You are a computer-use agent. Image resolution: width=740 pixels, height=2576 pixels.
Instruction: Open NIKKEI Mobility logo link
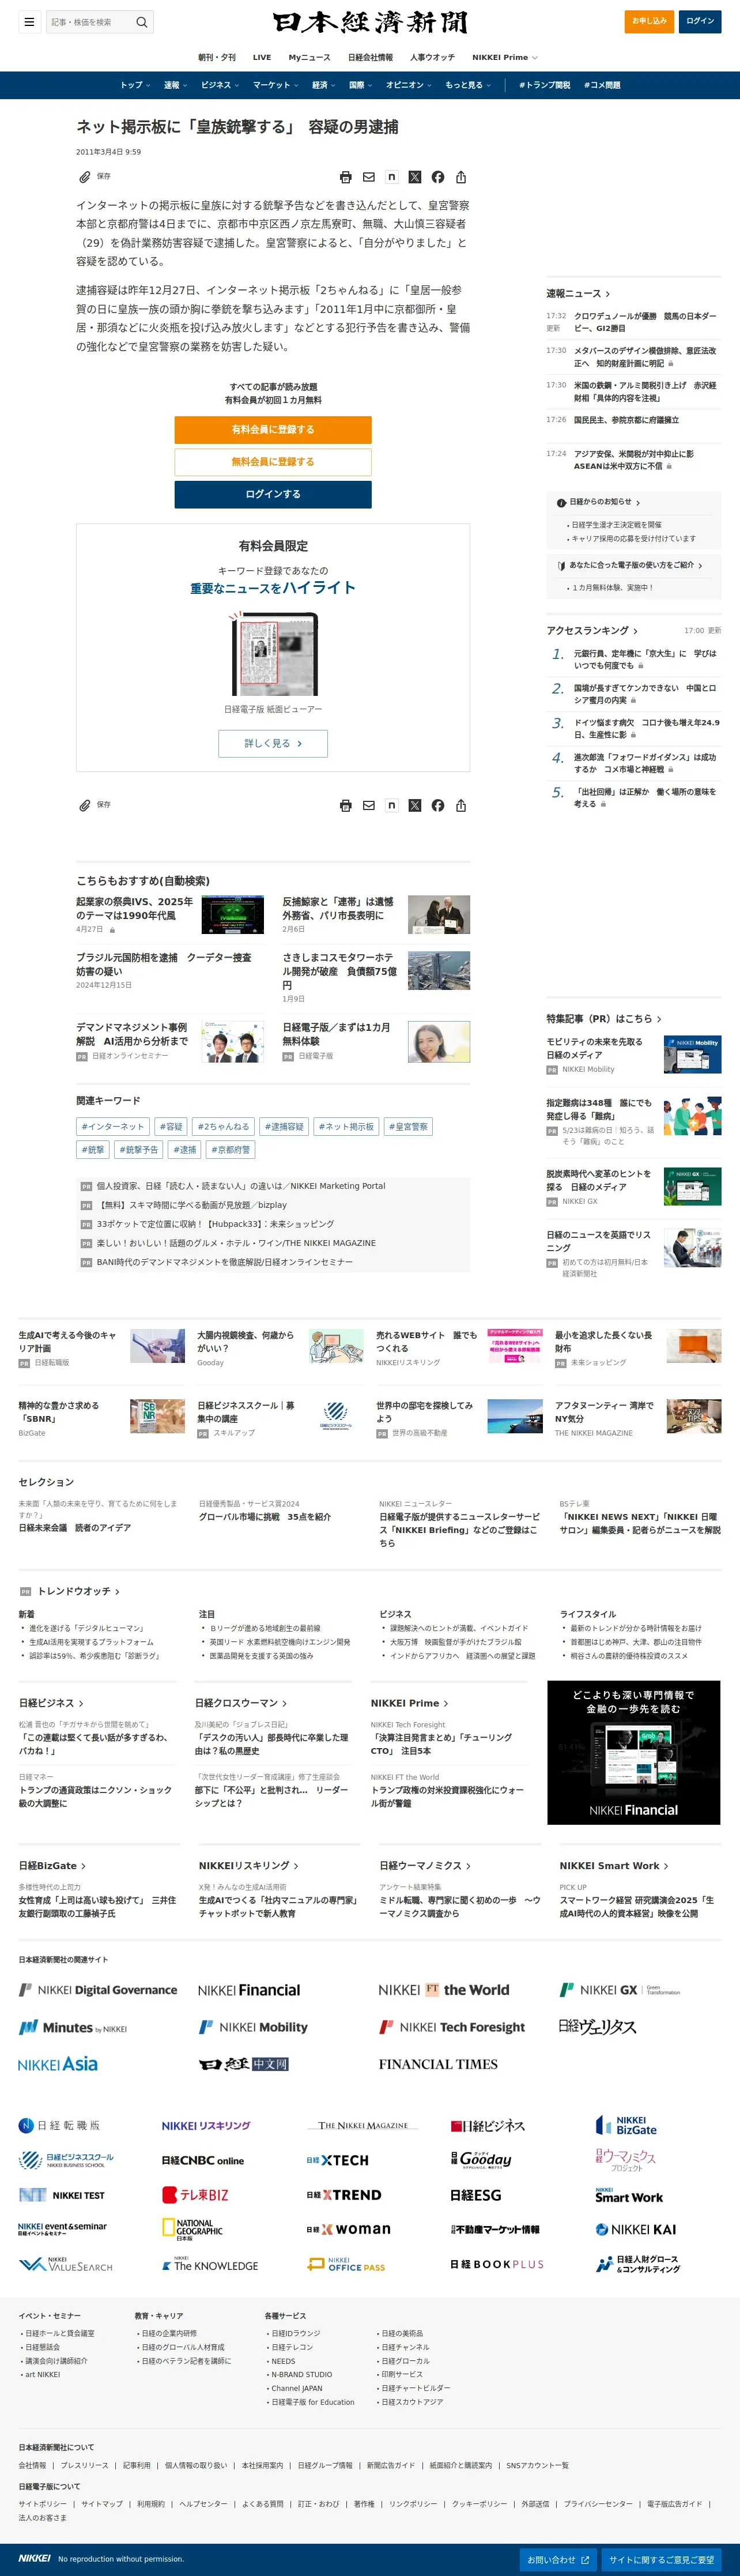tap(253, 2027)
